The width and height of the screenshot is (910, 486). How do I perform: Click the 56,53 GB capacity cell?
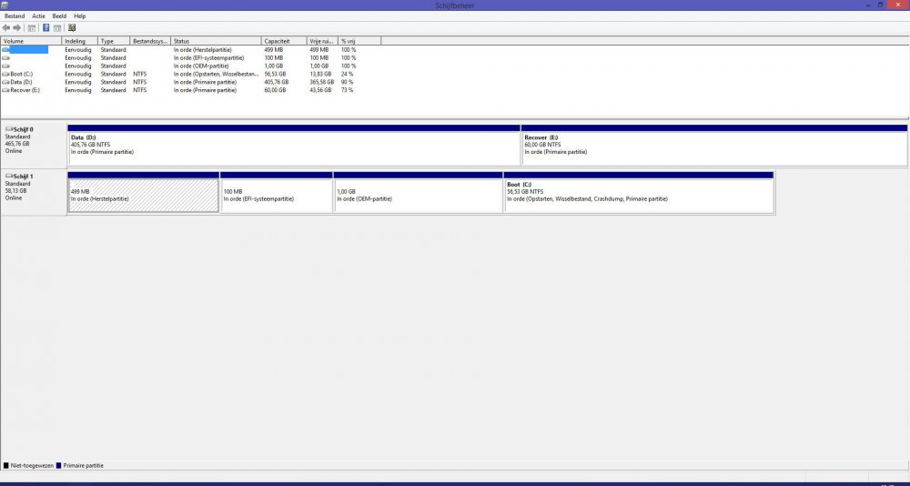click(x=275, y=75)
